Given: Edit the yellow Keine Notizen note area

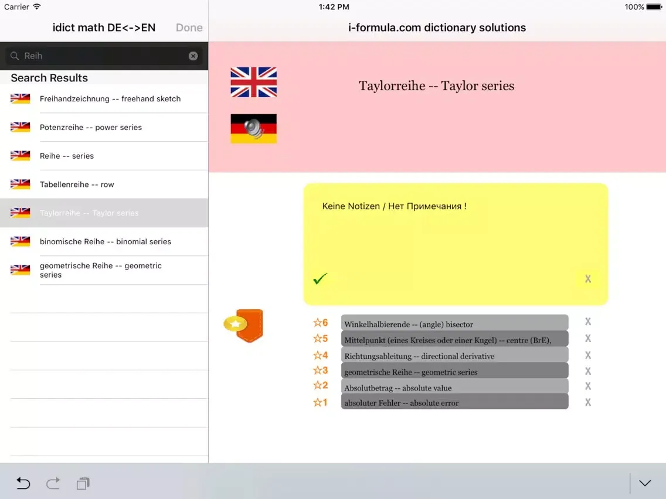Looking at the screenshot, I should coord(456,244).
